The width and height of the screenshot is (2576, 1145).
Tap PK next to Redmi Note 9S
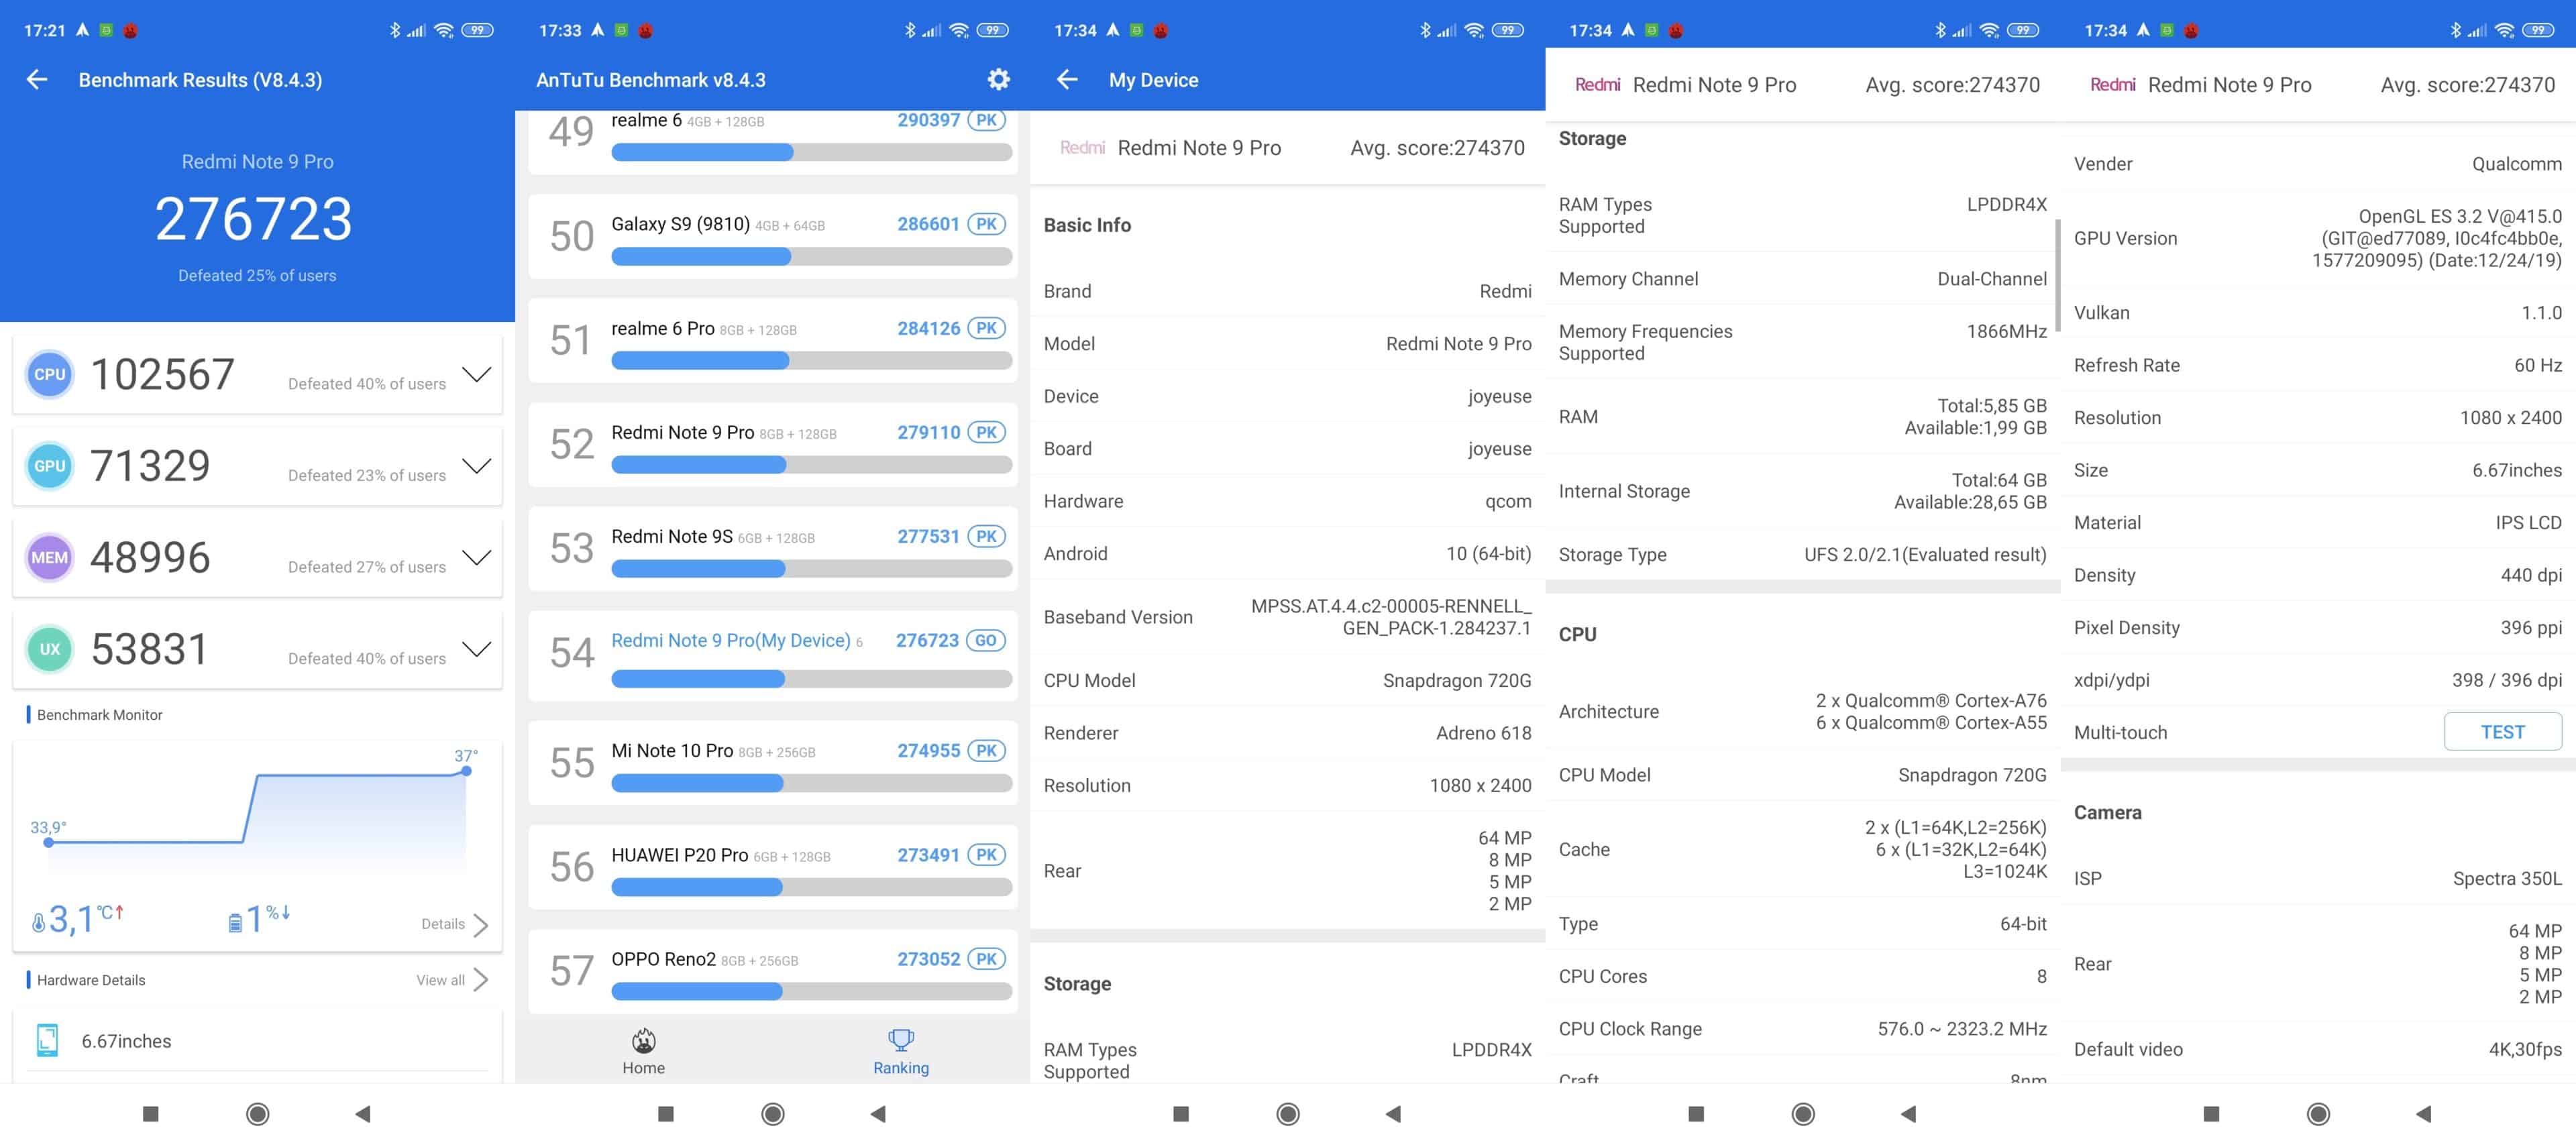pyautogui.click(x=986, y=536)
